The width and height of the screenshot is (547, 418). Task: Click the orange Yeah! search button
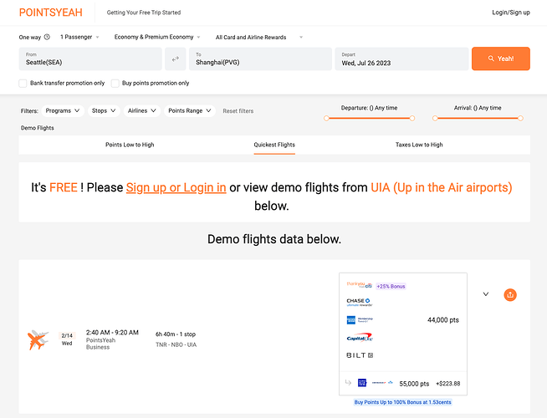click(x=501, y=59)
